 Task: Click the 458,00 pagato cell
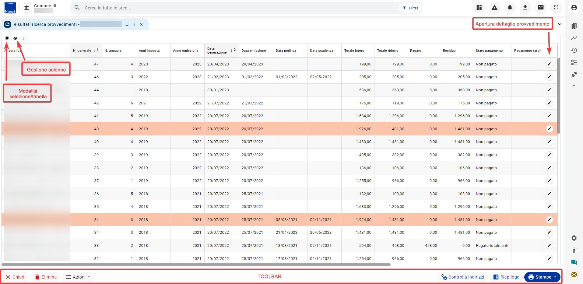point(423,245)
